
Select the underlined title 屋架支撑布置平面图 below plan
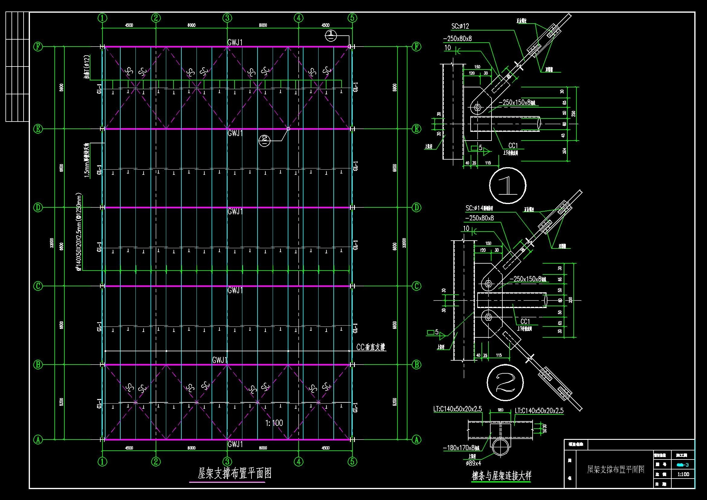[x=234, y=473]
